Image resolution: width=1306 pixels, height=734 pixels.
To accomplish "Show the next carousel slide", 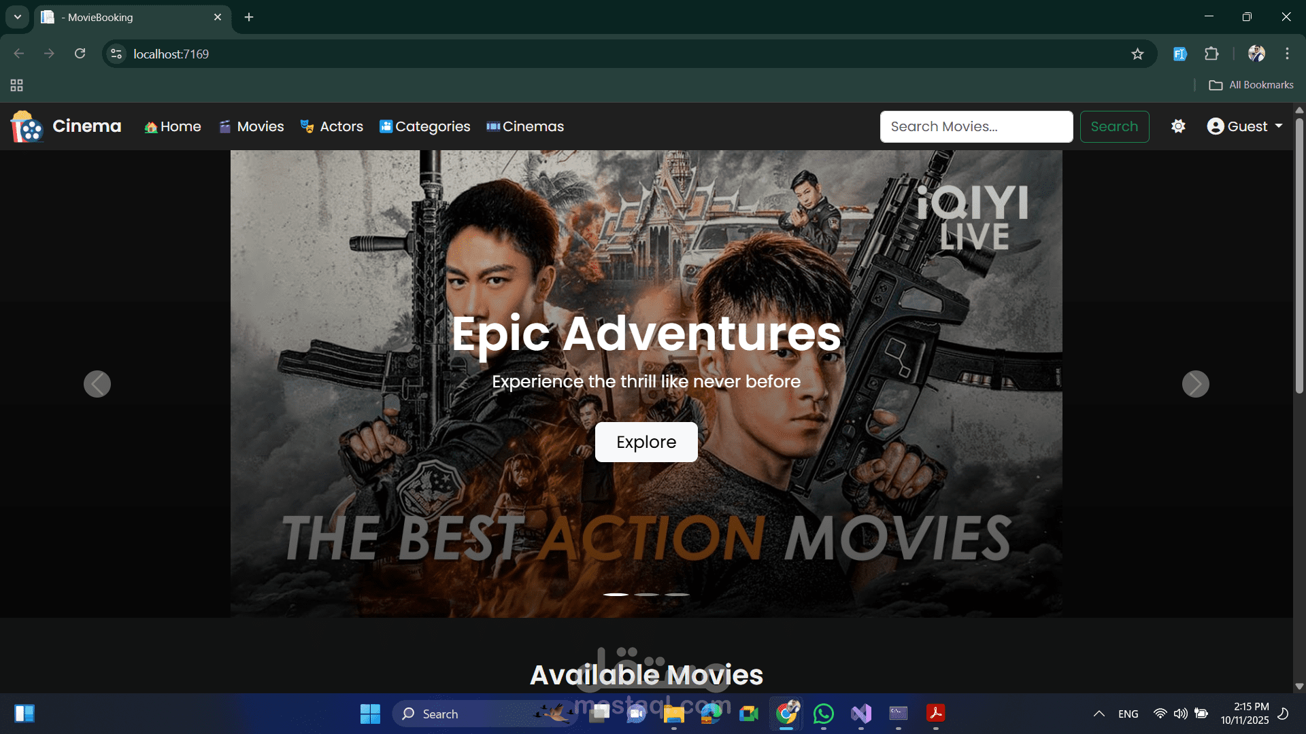I will pyautogui.click(x=1196, y=384).
